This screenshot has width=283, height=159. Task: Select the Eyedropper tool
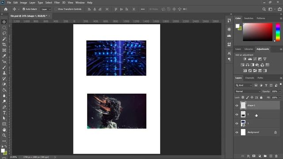[4, 56]
